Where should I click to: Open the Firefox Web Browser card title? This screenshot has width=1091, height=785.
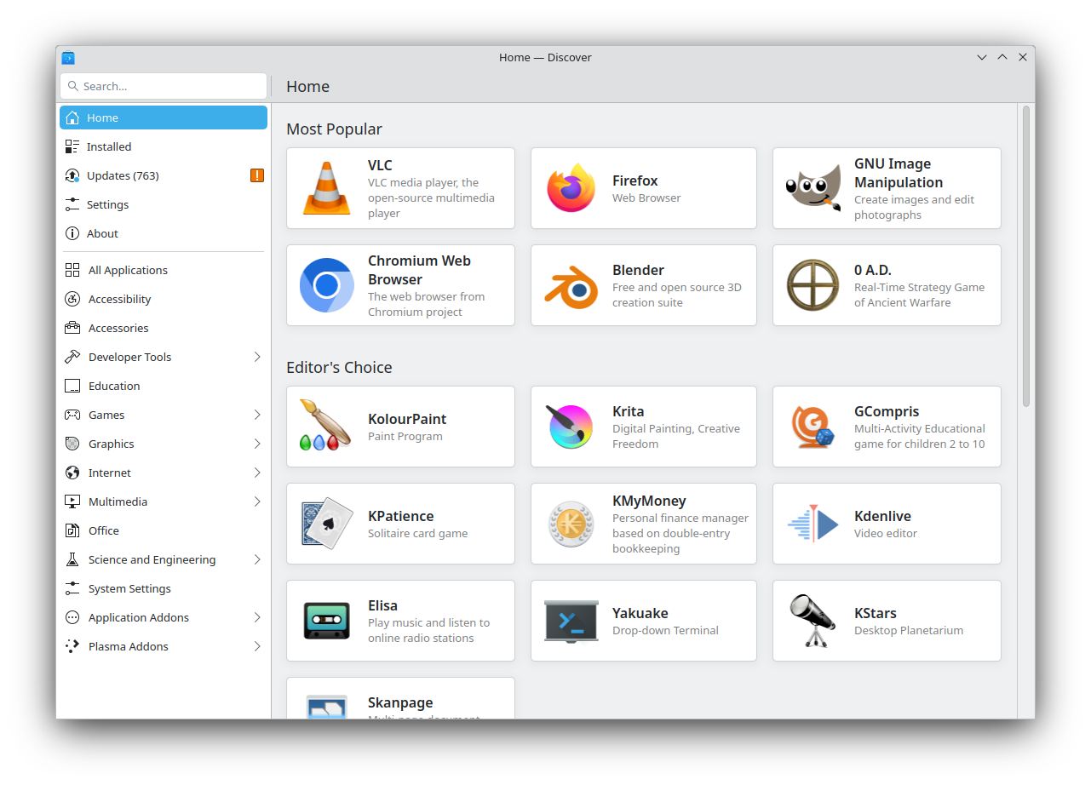coord(635,180)
